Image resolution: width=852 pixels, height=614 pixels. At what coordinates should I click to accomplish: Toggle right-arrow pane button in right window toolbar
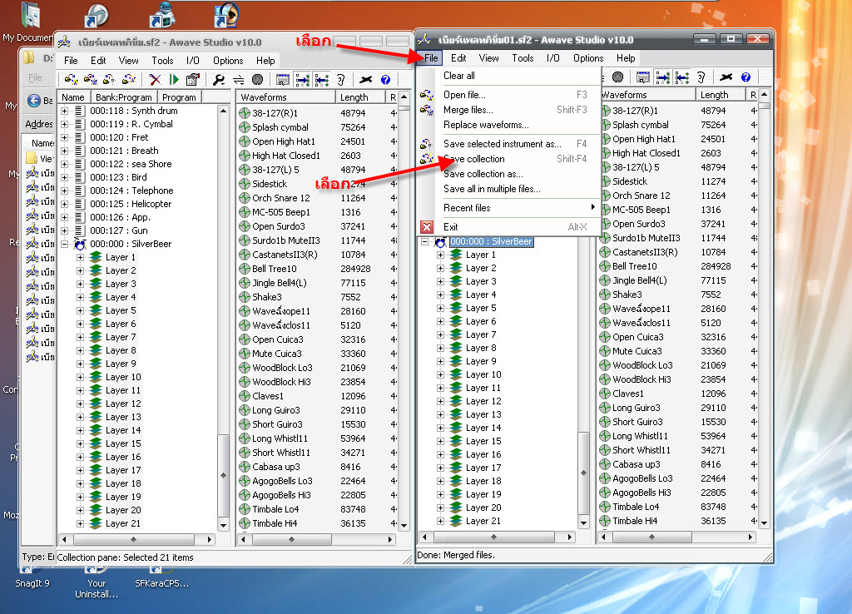point(662,77)
